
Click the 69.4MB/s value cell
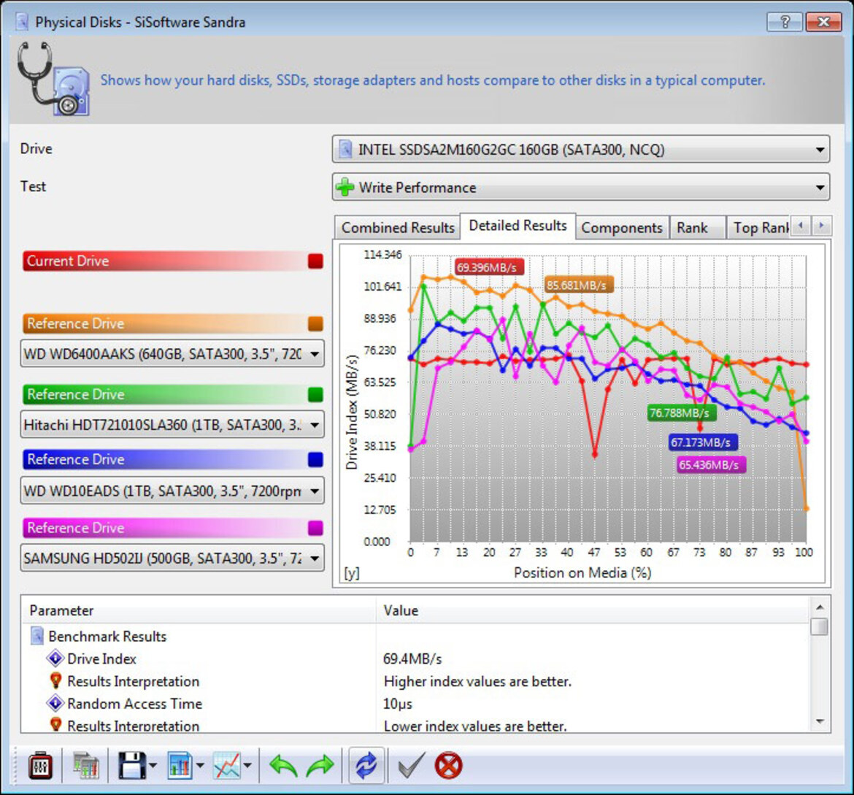pyautogui.click(x=412, y=658)
